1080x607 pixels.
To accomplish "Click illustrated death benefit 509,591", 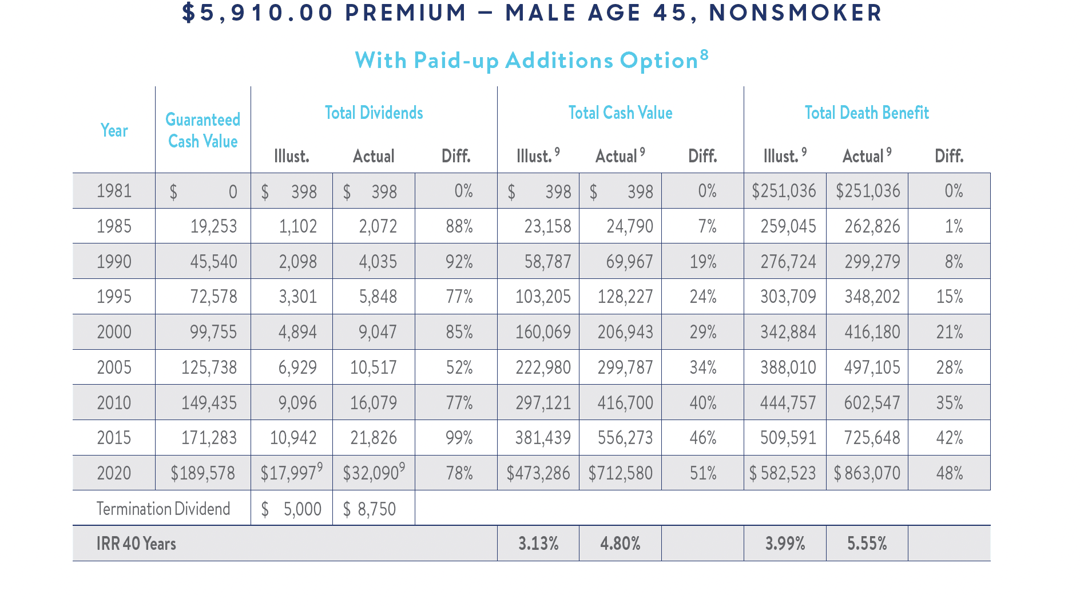I will (x=788, y=438).
